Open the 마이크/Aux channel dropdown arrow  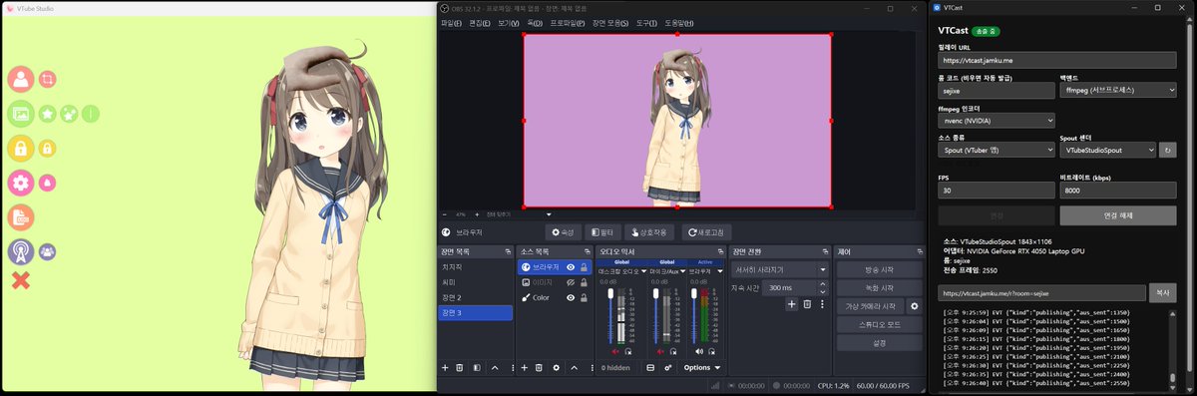pyautogui.click(x=683, y=270)
